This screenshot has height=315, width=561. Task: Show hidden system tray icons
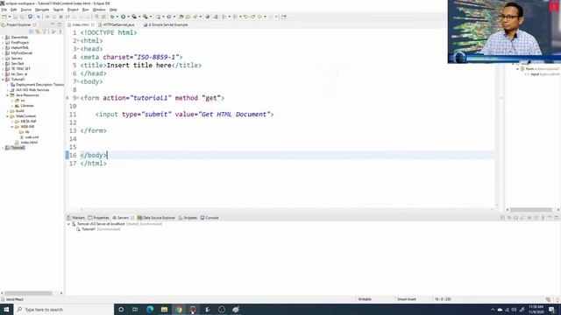tap(493, 310)
